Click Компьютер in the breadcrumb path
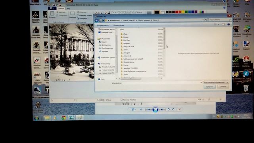 [115, 20]
